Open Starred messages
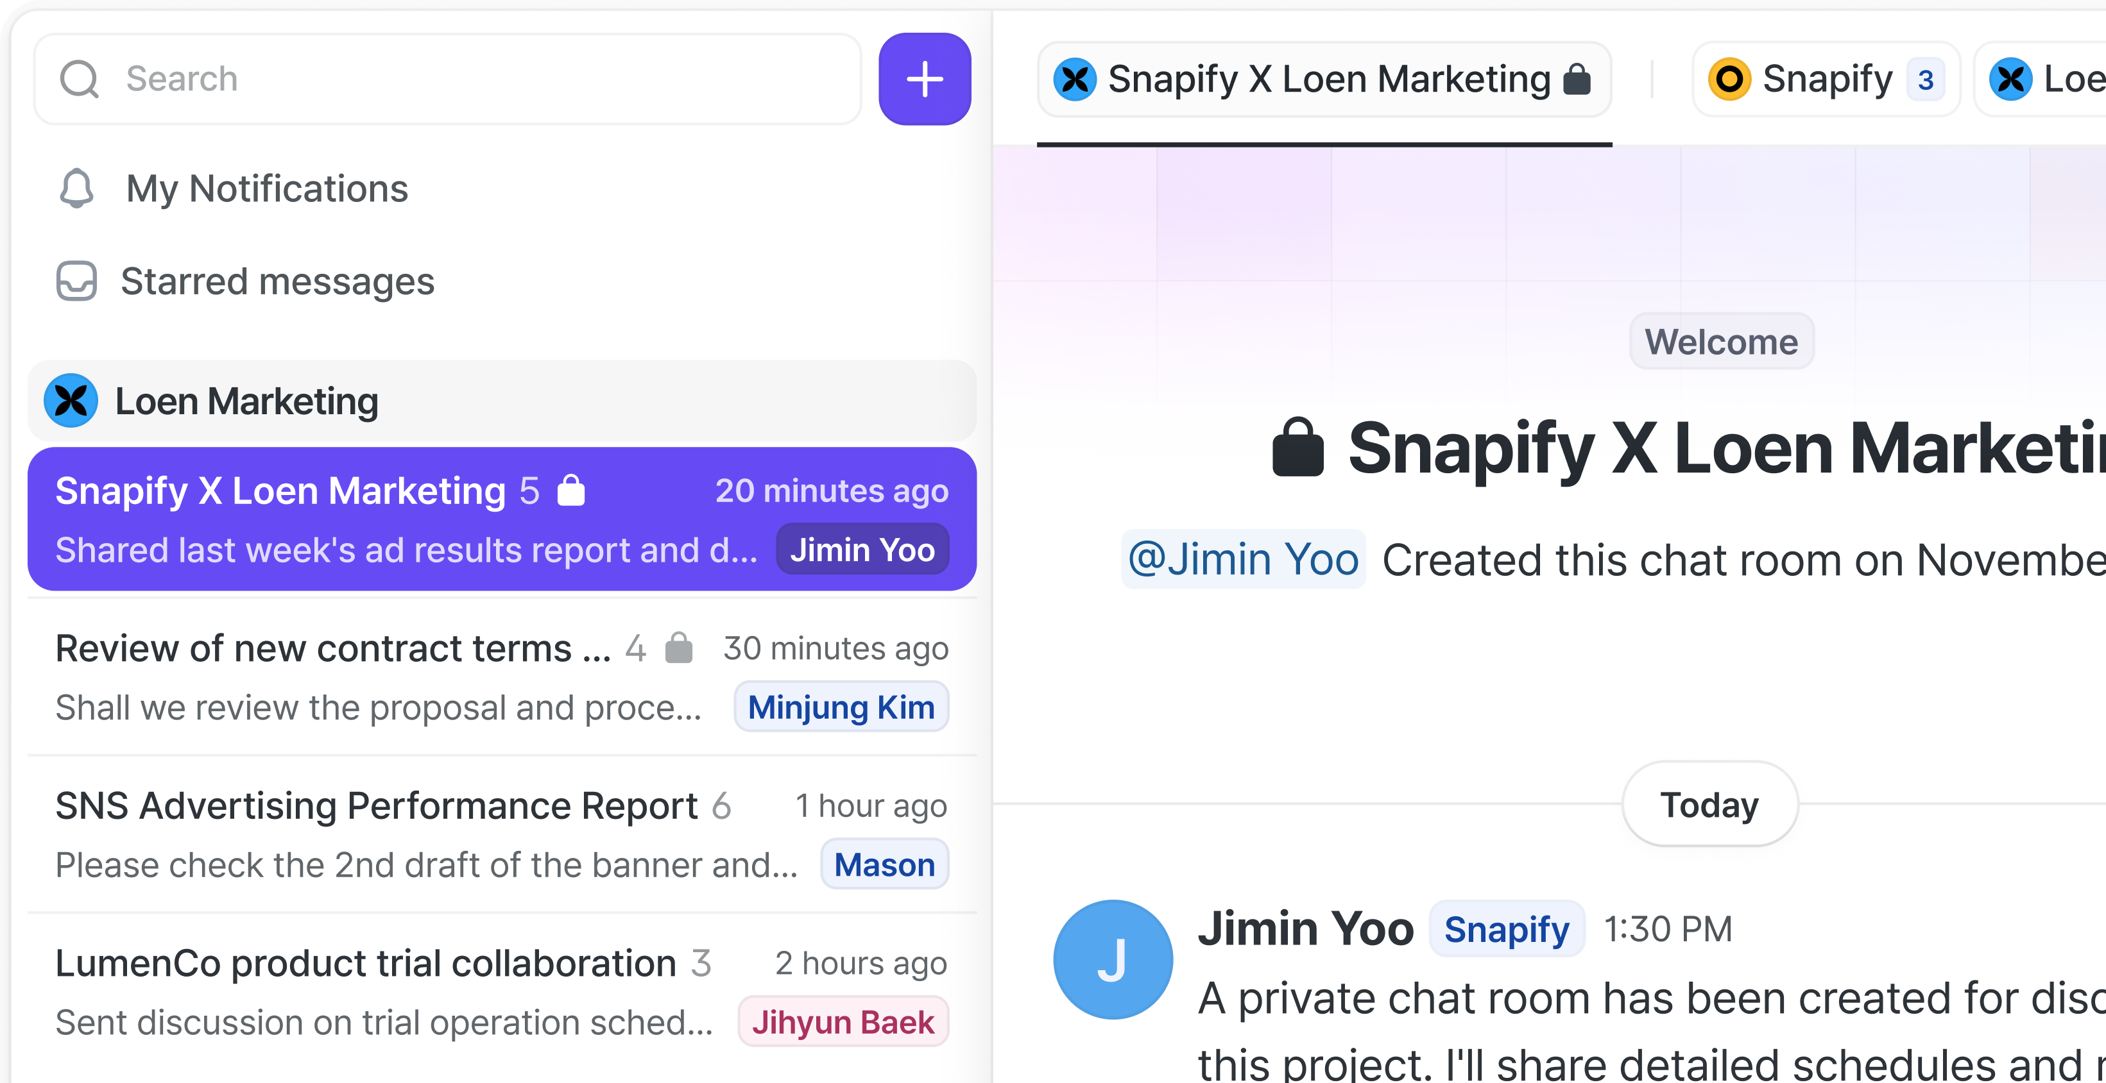This screenshot has height=1083, width=2106. tap(277, 281)
